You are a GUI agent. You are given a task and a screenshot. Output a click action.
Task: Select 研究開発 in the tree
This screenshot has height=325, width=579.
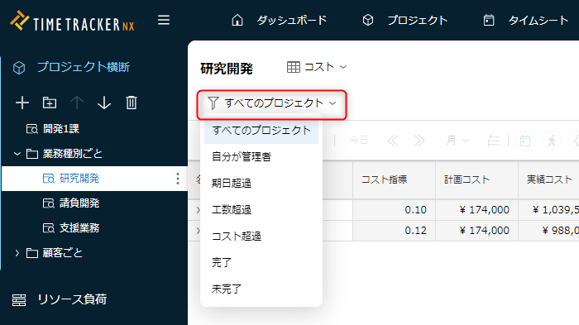tap(79, 179)
